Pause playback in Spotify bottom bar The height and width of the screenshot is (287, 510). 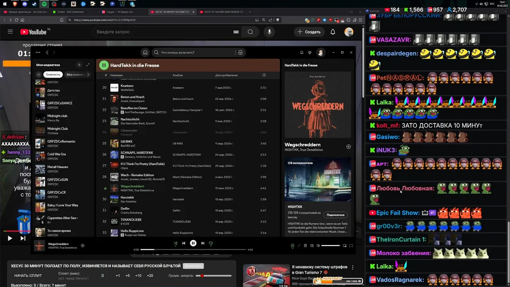click(x=193, y=243)
